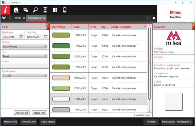195x126 pixels.
Task: Open the magnifying glass search icon
Action: (x=35, y=10)
